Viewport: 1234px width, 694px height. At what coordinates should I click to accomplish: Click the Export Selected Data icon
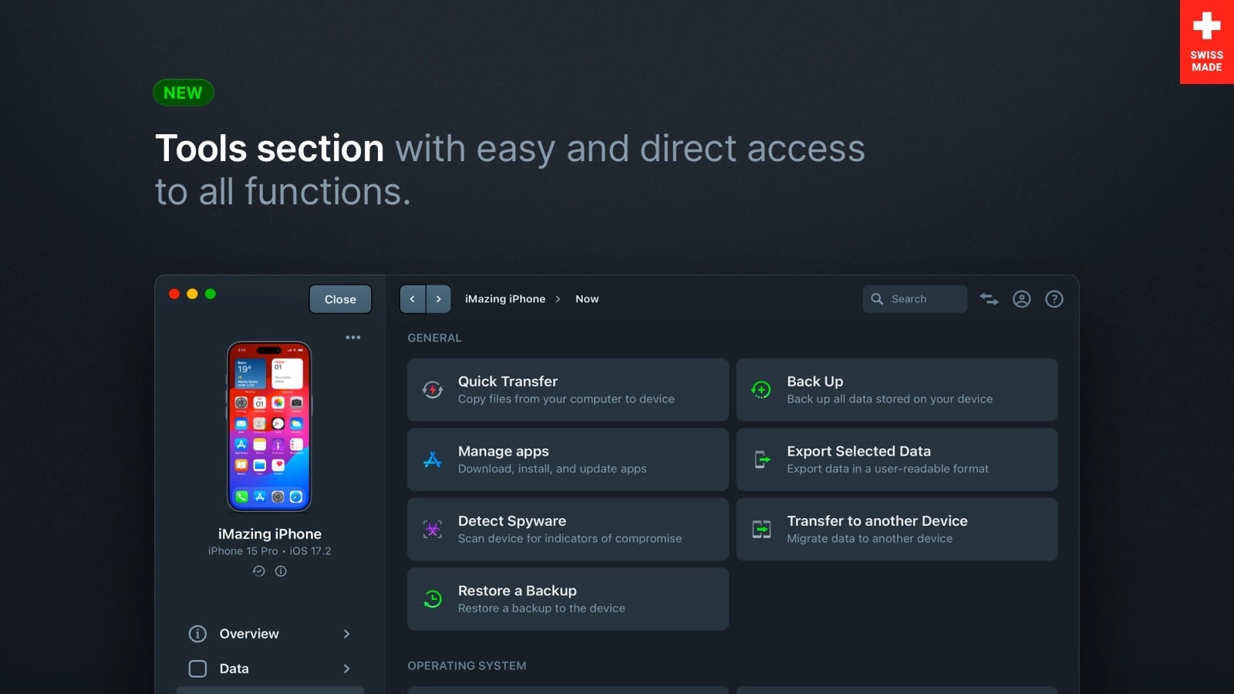point(761,460)
